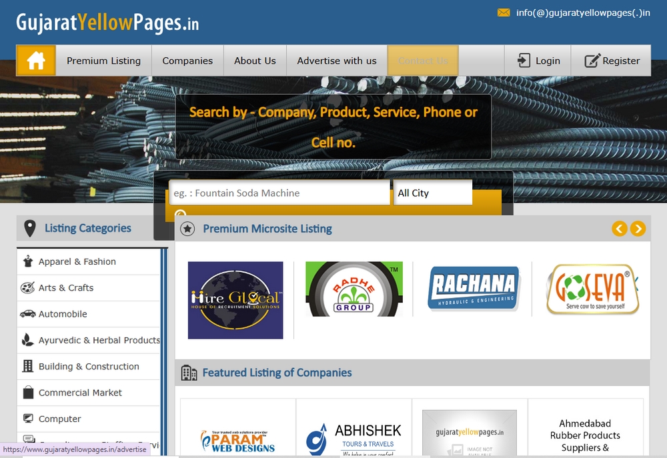Show previous premium microsite listings
Image resolution: width=667 pixels, height=458 pixels.
click(x=620, y=229)
